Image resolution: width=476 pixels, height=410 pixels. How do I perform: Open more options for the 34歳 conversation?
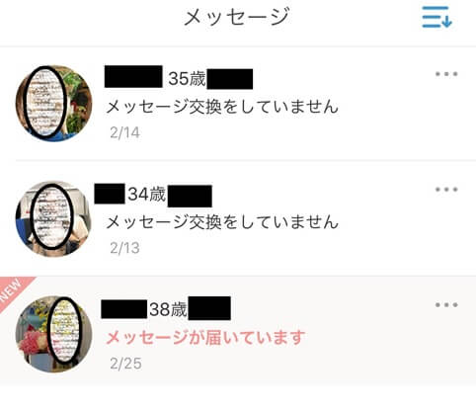(446, 190)
